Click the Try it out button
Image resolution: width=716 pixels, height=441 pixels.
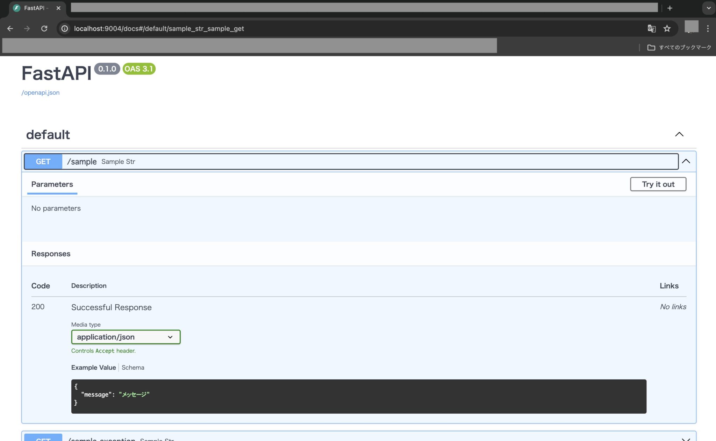[658, 184]
